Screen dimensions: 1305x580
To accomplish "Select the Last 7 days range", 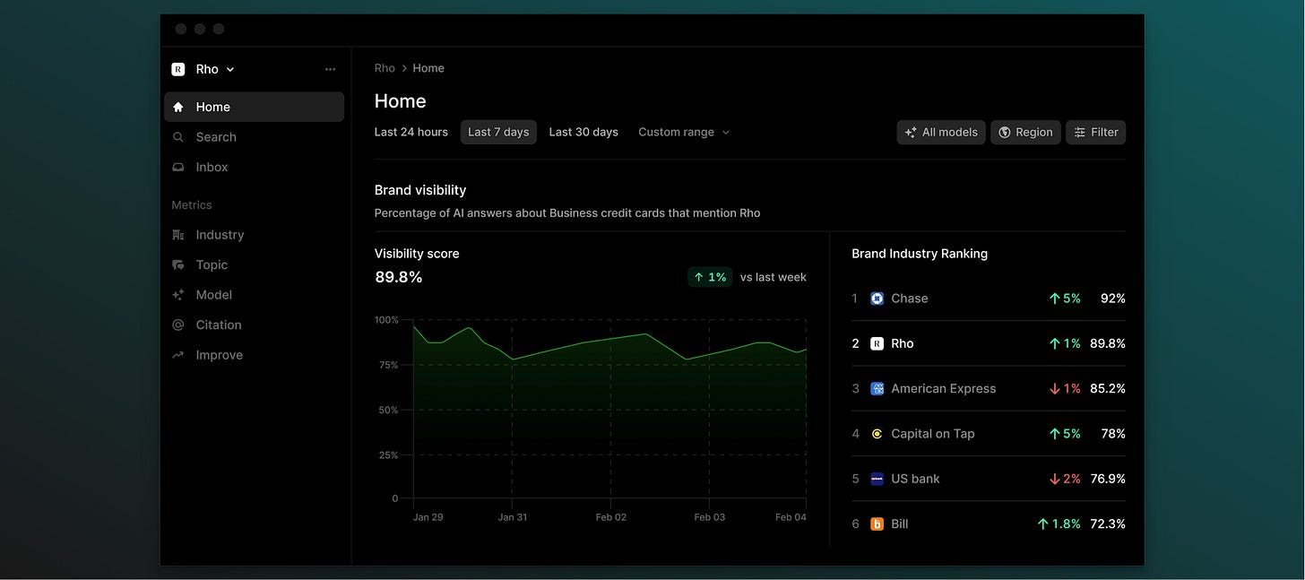I will (498, 132).
